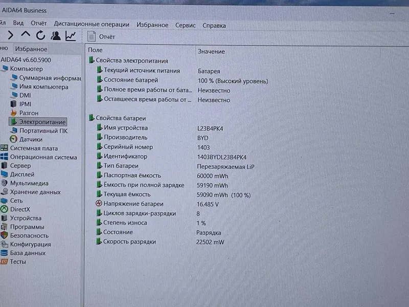Open the Отчёт menu in the menu bar
Viewport: 409px width, 307px height.
(39, 23)
